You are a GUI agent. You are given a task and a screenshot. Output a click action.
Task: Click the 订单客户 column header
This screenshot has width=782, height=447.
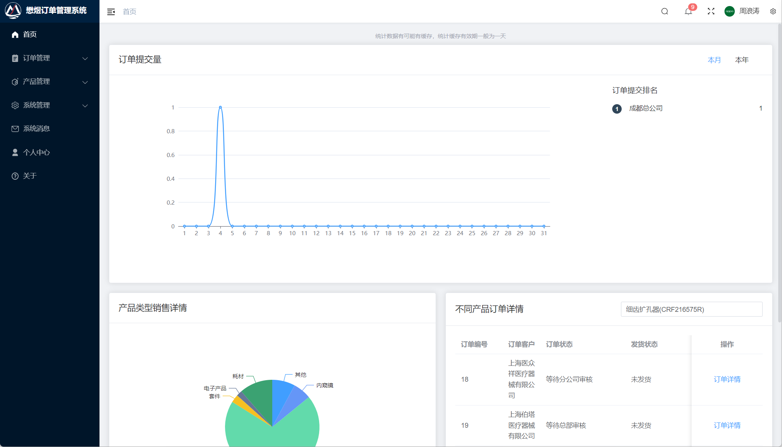521,344
